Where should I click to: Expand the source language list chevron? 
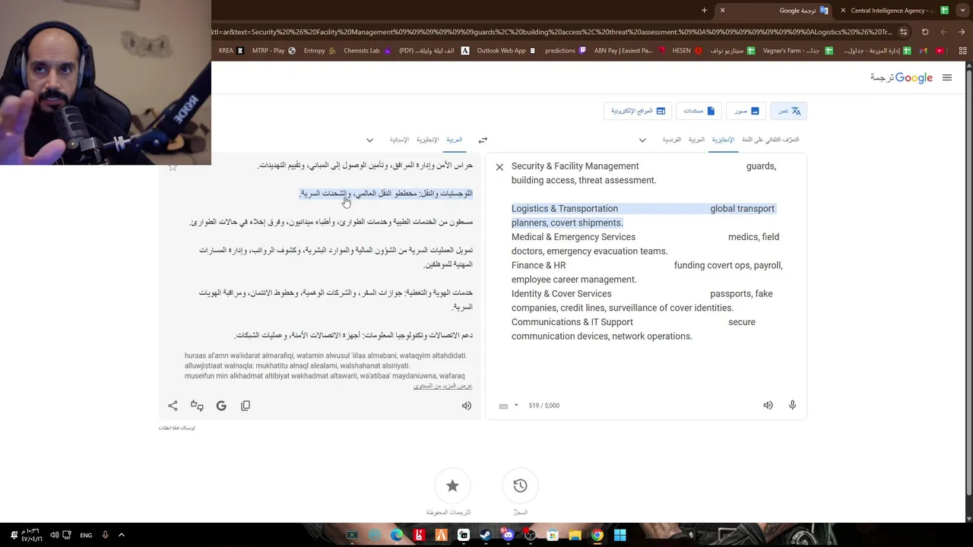tap(642, 140)
